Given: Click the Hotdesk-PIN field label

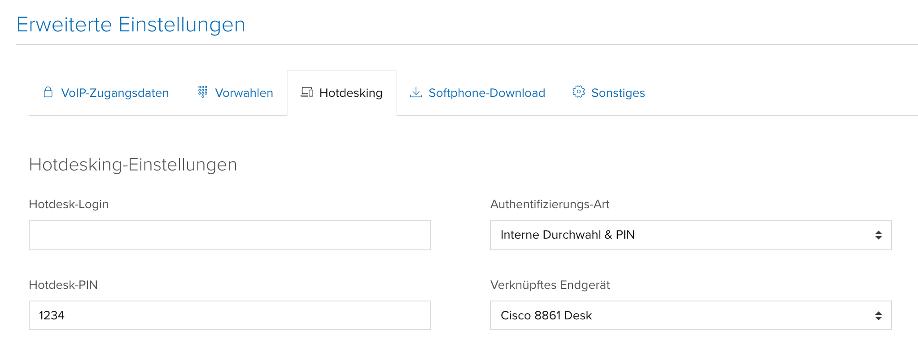Looking at the screenshot, I should click(x=63, y=285).
